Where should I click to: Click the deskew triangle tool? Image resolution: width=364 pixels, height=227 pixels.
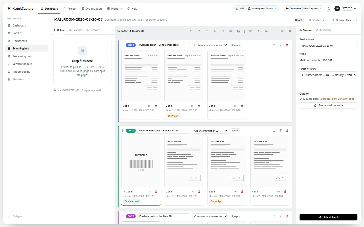[x=207, y=31]
